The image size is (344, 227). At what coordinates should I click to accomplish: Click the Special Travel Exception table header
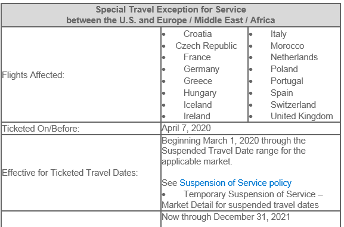pyautogui.click(x=171, y=15)
